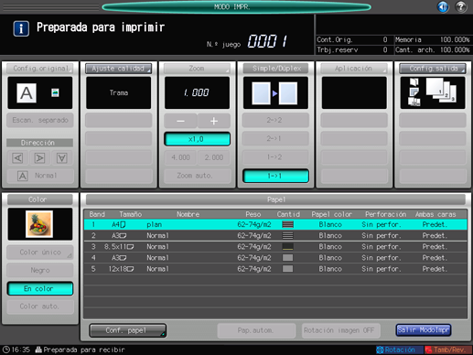The width and height of the screenshot is (473, 355).
Task: Click the speaker sound icon
Action: click(443, 6)
